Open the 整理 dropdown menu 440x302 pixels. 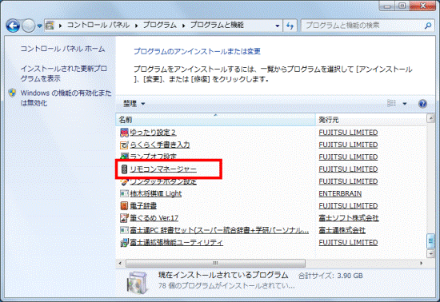tap(134, 104)
